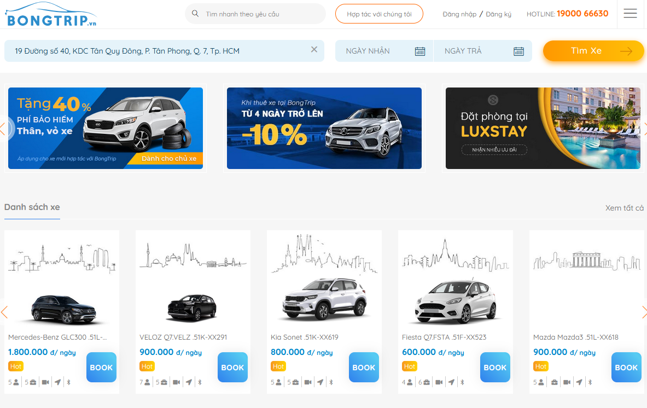Open the Ngày Nhận calendar icon
647x408 pixels.
point(419,51)
